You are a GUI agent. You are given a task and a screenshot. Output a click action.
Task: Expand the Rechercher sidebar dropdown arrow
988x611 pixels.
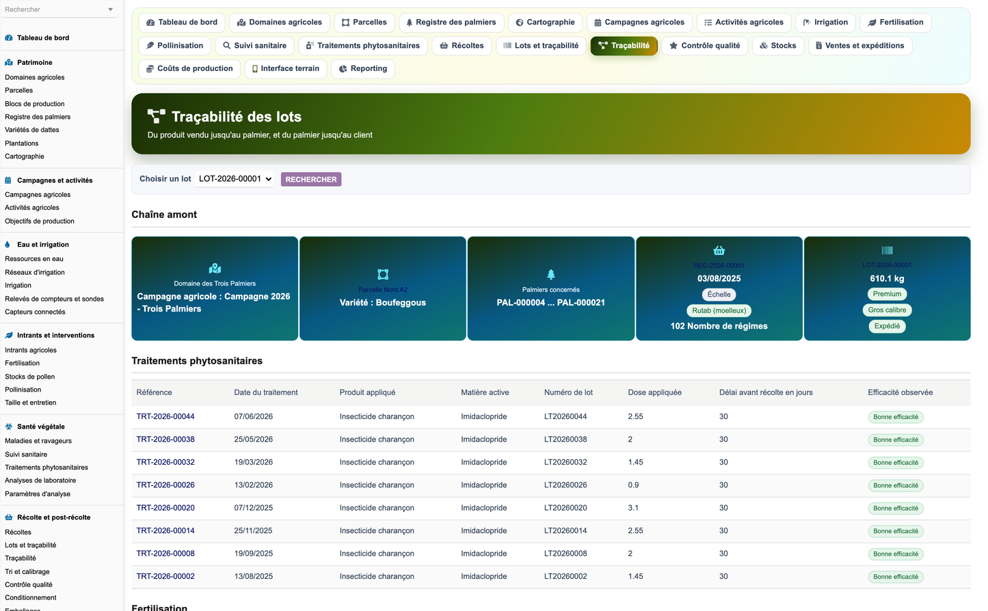point(111,10)
